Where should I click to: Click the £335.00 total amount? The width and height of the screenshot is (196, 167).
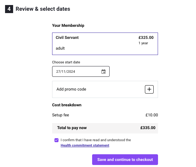[x=148, y=128]
